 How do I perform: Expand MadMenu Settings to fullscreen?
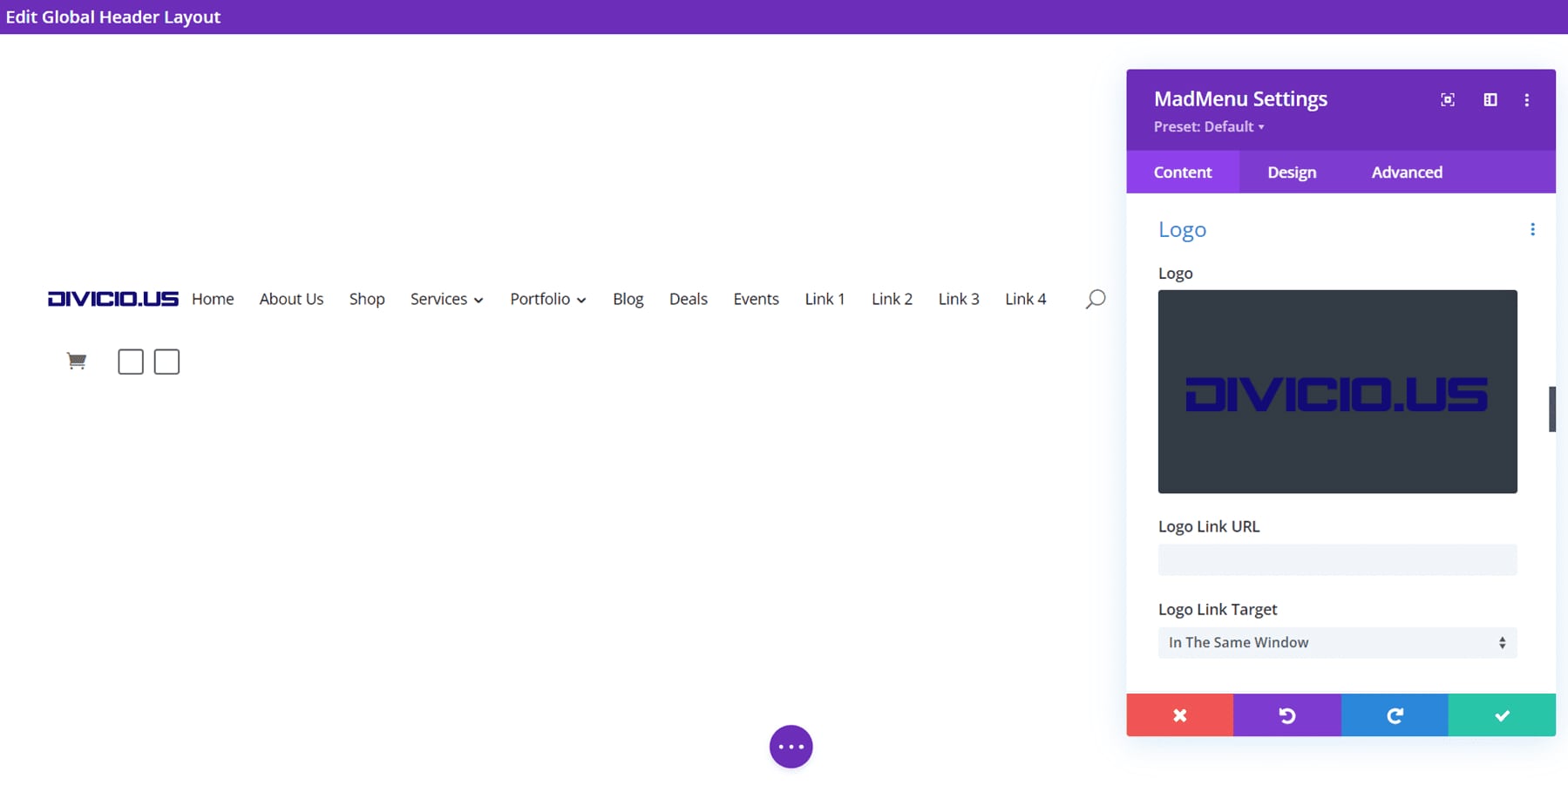click(x=1448, y=99)
